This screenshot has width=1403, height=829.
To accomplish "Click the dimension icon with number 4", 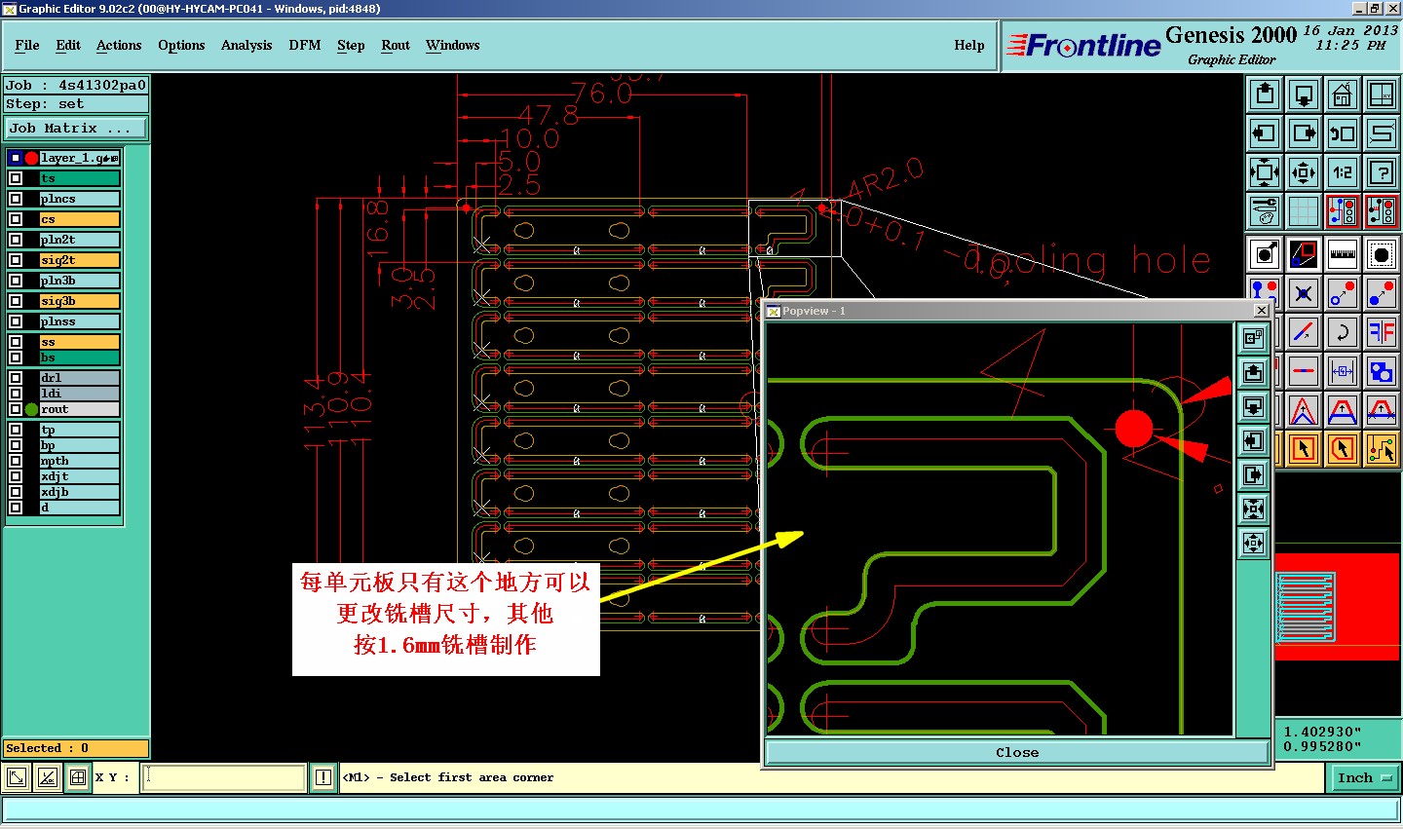I will click(1343, 371).
